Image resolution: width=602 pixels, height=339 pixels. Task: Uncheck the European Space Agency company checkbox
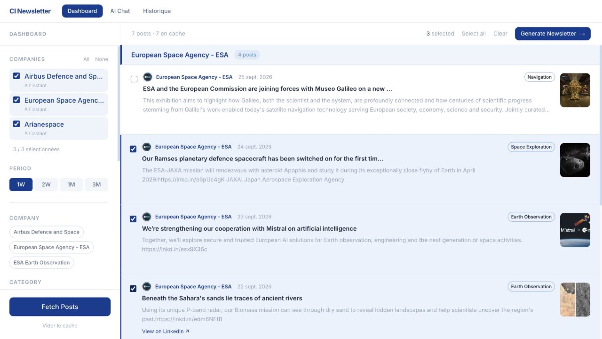(17, 100)
